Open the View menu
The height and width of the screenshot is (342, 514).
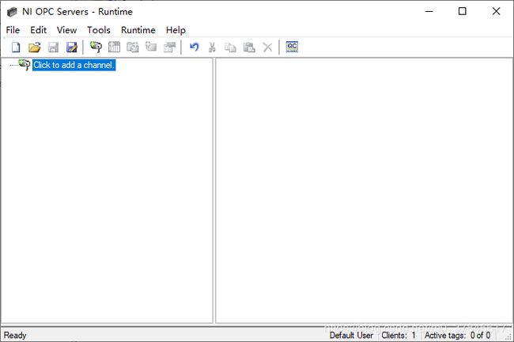[x=67, y=30]
